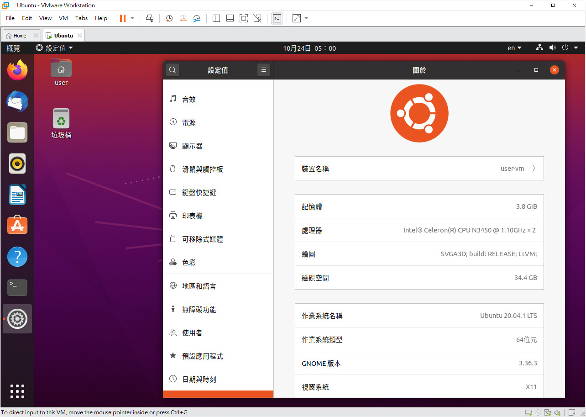
Task: Expand the 裝置名稱 user-vm row chevron
Action: point(534,169)
